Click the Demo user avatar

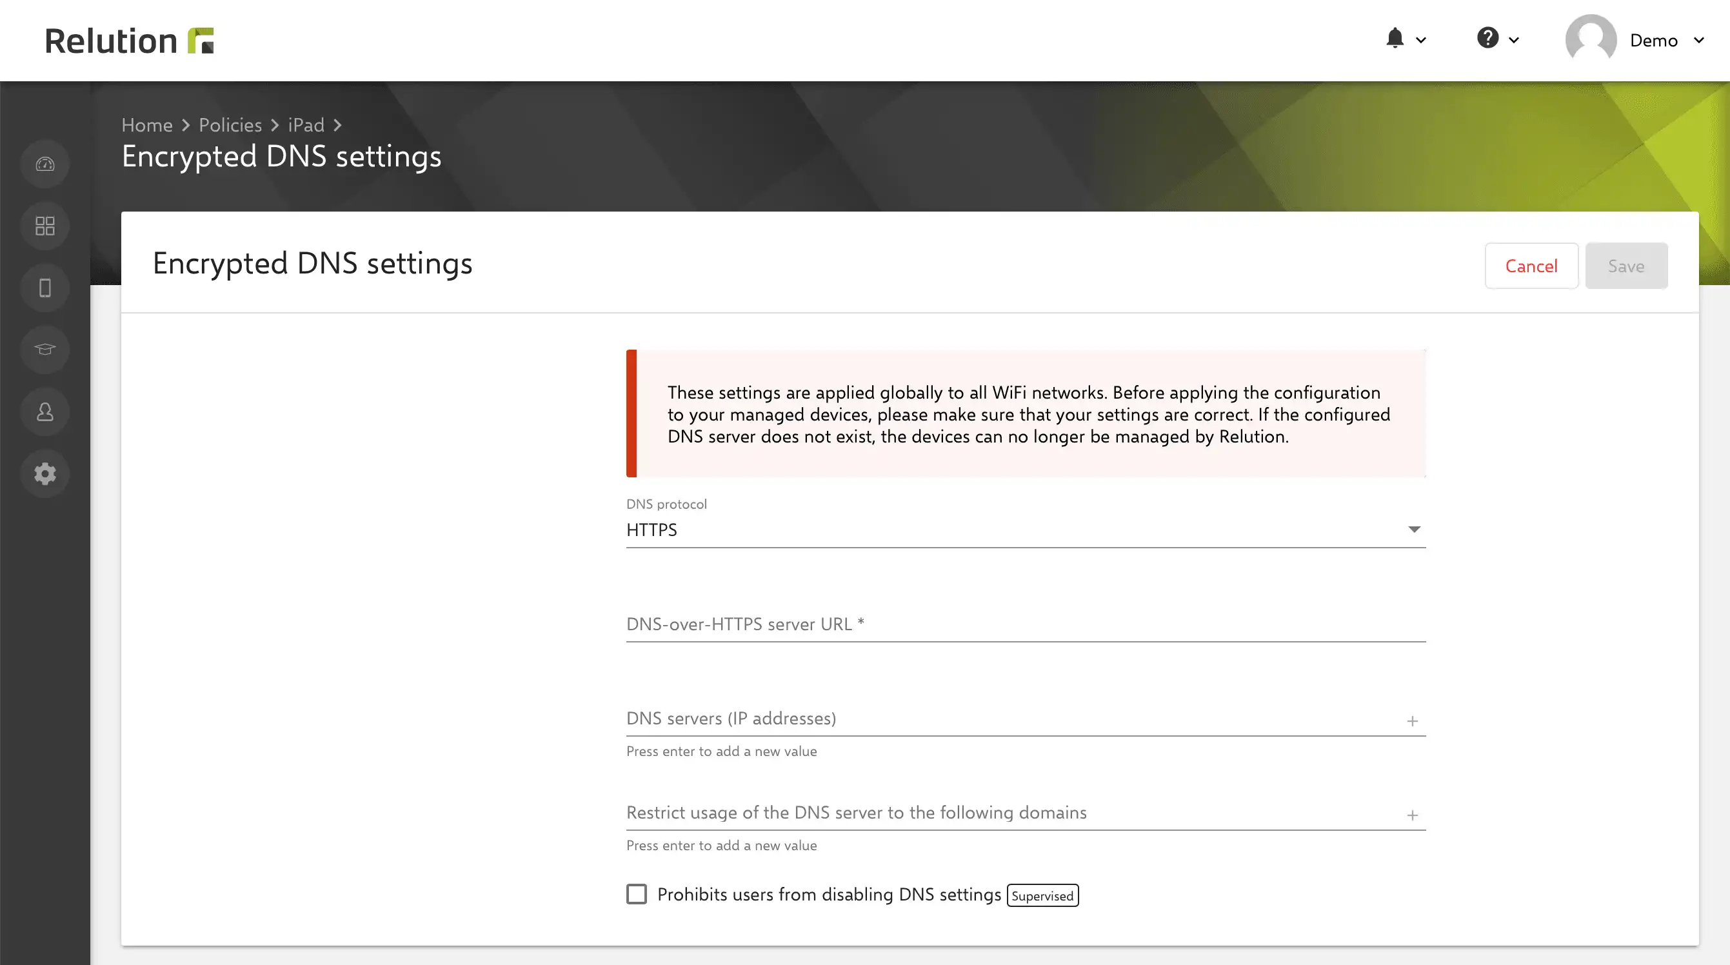click(1590, 39)
